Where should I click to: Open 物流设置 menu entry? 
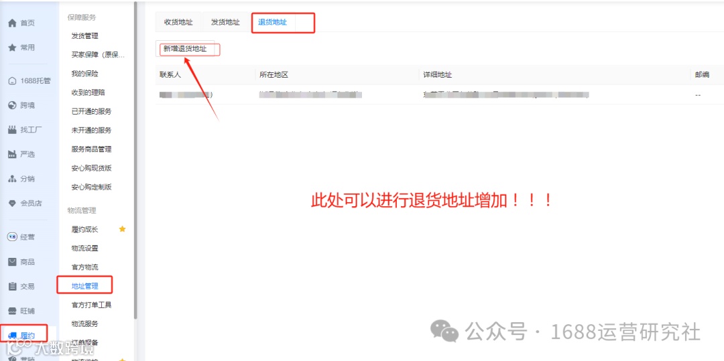point(85,248)
